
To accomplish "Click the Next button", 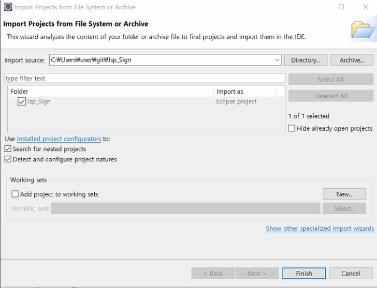I will point(257,274).
